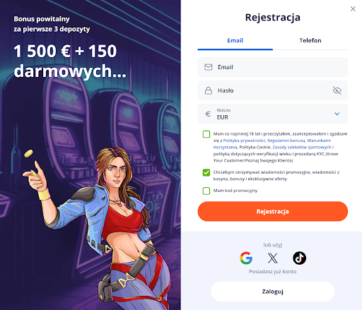The height and width of the screenshot is (310, 362).
Task: Click the envelope icon in Email field
Action: pyautogui.click(x=209, y=67)
